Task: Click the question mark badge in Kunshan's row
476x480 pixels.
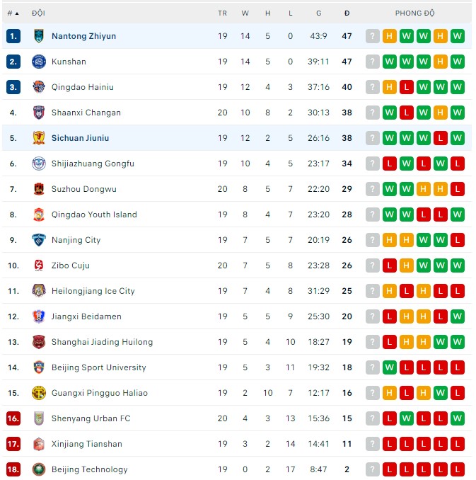Action: click(373, 62)
